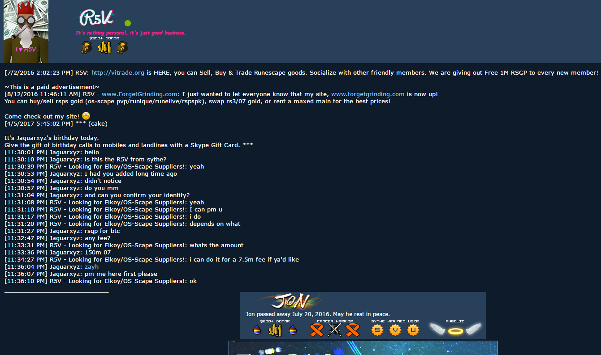Click the gold stack under $200+ Donor
The width and height of the screenshot is (601, 355).
(275, 330)
